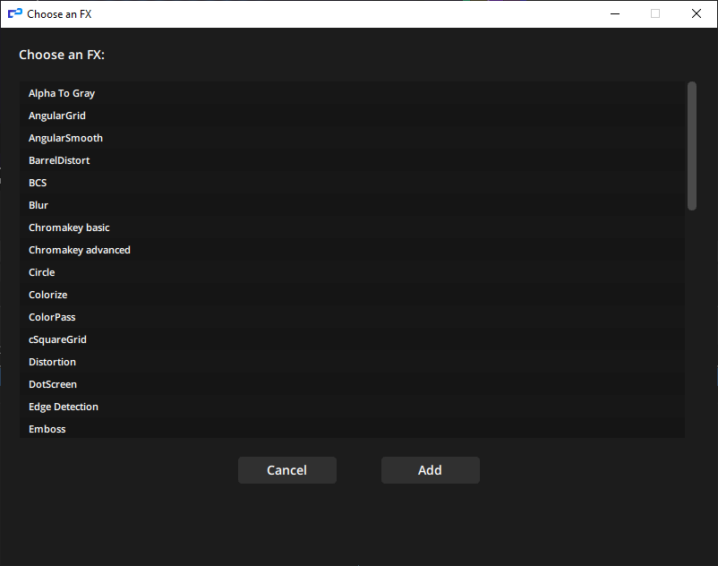Close the Choose an FX window
The image size is (718, 566).
click(x=696, y=13)
